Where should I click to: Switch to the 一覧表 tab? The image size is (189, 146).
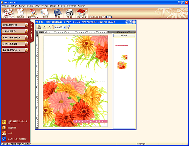pos(103,17)
